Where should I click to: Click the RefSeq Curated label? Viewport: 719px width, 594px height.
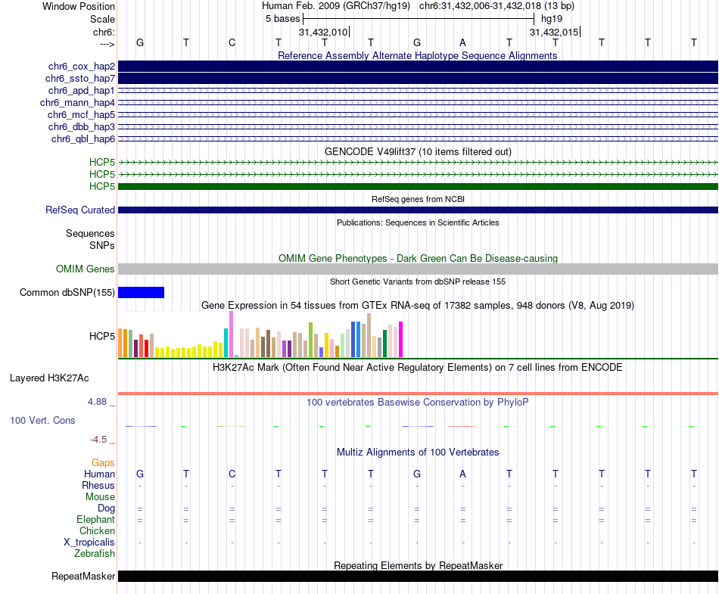point(80,210)
